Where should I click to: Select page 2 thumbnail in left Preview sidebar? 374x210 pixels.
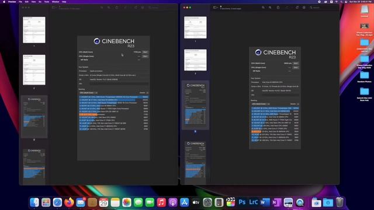(x=34, y=70)
